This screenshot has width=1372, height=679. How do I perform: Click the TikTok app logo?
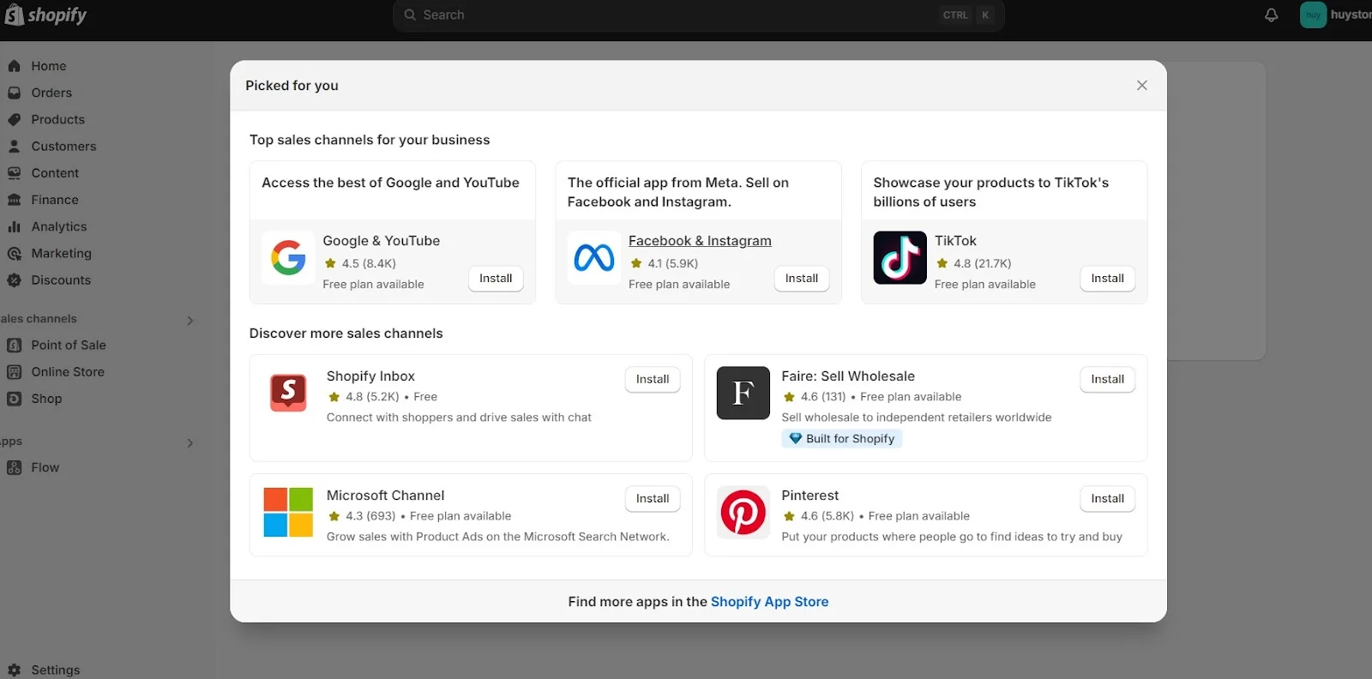(x=900, y=257)
